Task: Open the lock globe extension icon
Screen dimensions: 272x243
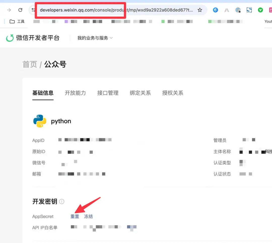Action: coord(238,10)
